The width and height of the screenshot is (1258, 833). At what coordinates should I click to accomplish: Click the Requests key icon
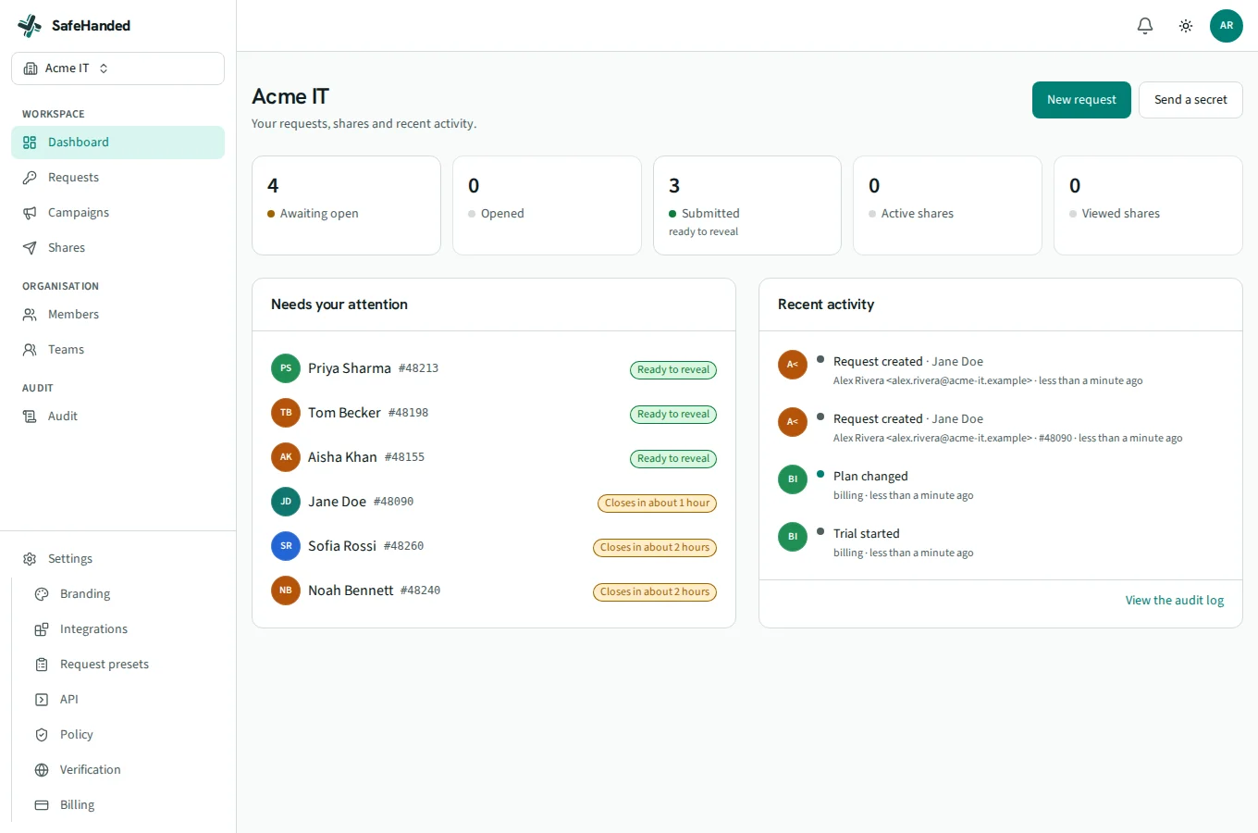click(30, 178)
